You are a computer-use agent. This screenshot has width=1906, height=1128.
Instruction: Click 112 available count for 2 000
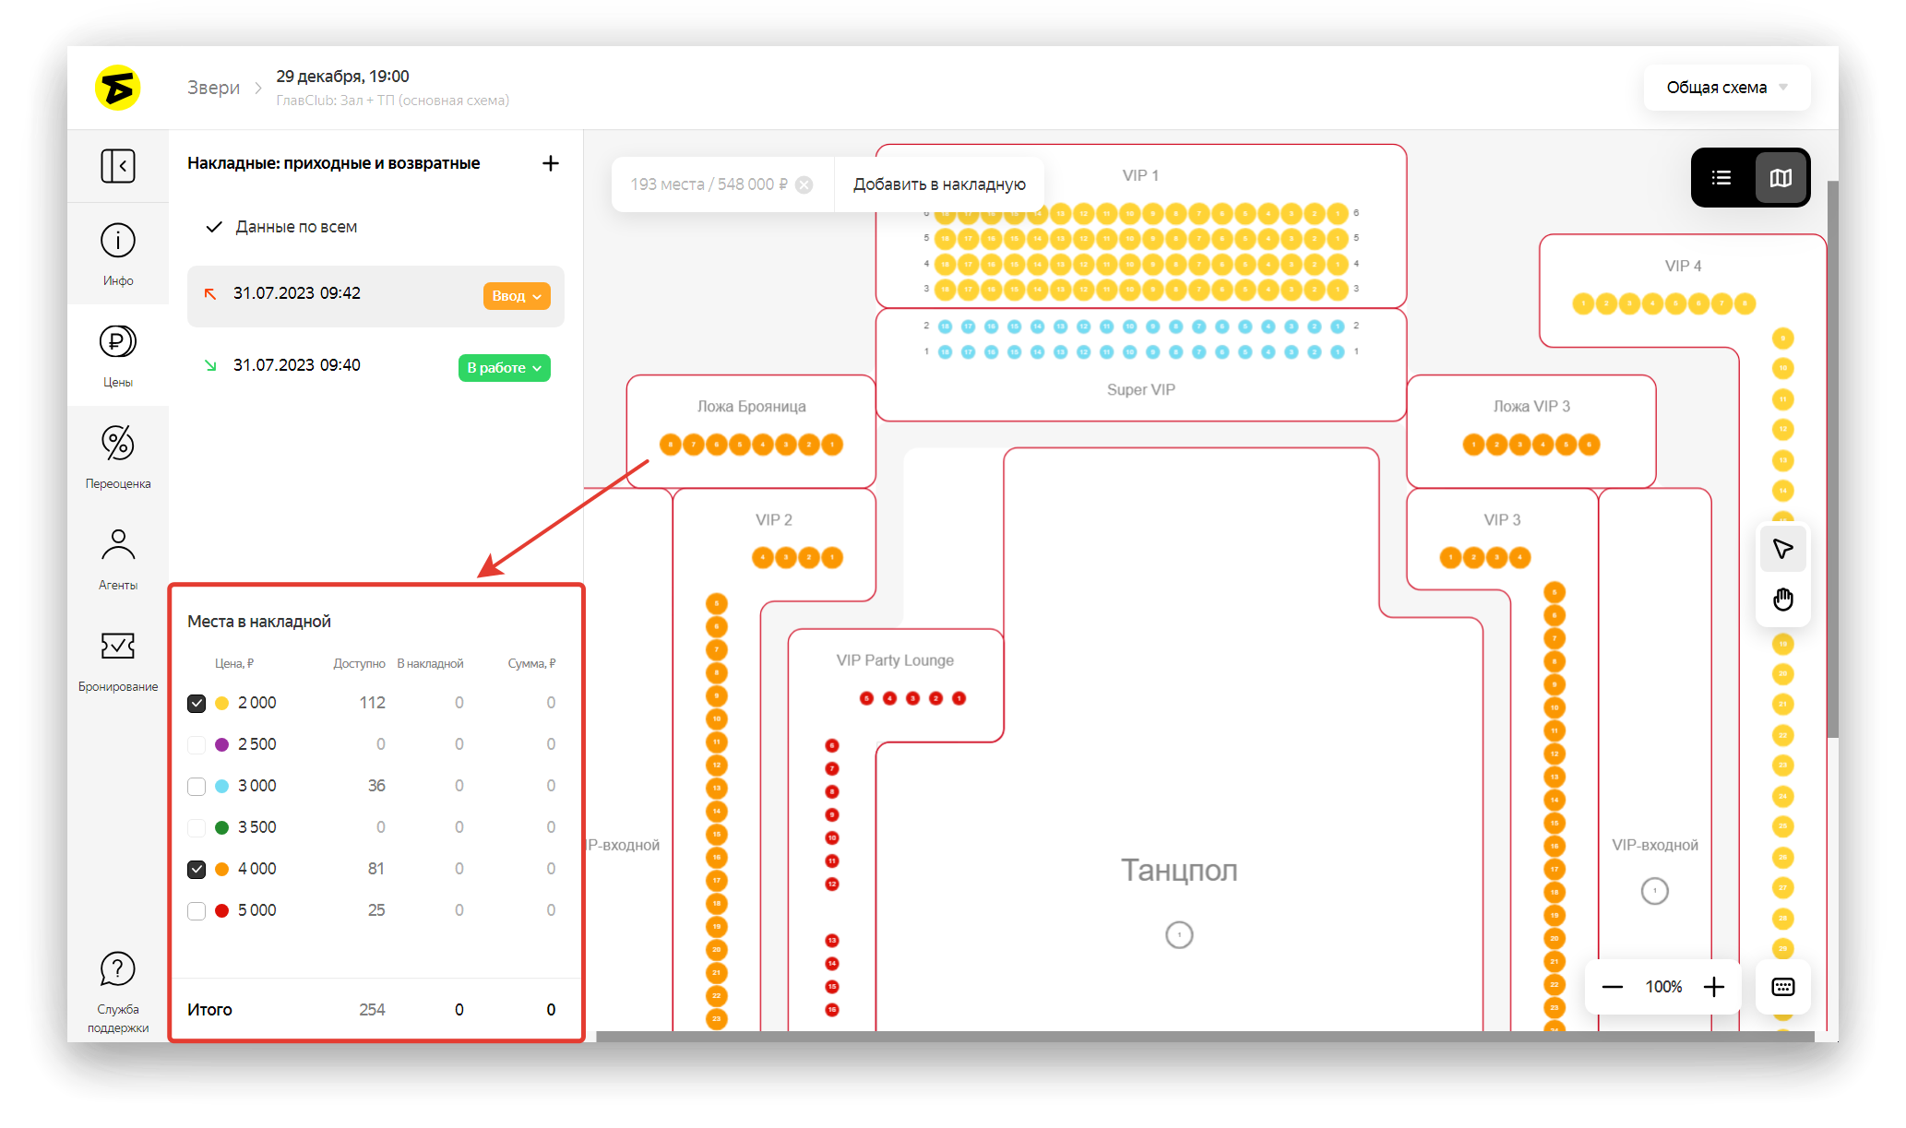tap(372, 704)
